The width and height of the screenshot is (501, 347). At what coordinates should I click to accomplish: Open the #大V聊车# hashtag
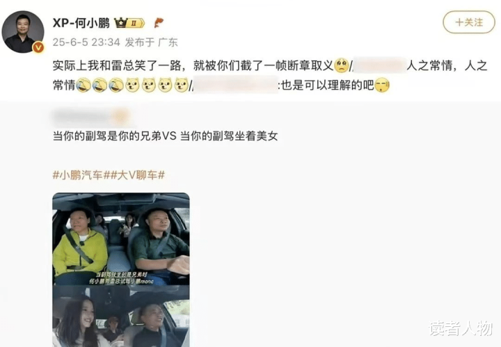pyautogui.click(x=137, y=175)
